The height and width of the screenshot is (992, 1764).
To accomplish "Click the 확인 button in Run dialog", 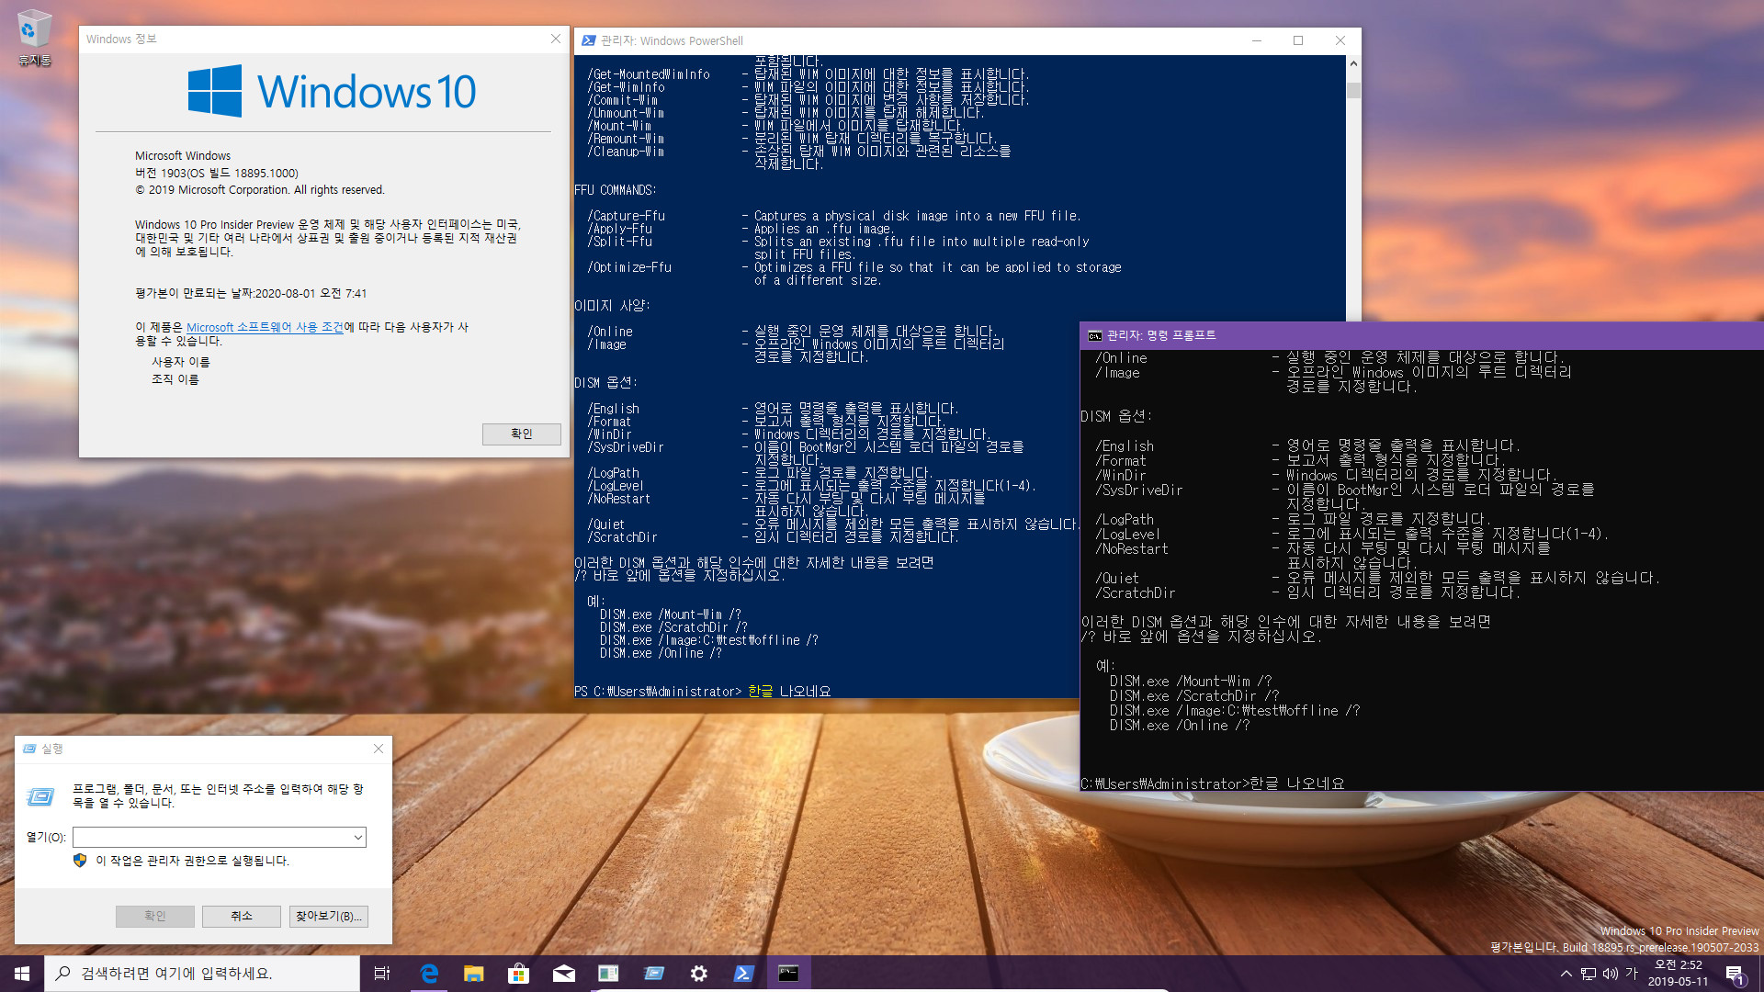I will point(155,916).
